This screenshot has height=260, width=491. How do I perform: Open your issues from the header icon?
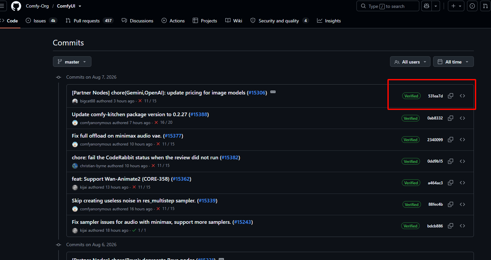(472, 6)
